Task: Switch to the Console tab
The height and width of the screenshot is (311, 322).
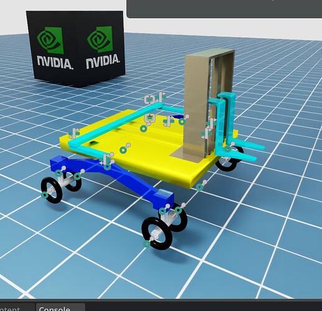Action: 55,309
